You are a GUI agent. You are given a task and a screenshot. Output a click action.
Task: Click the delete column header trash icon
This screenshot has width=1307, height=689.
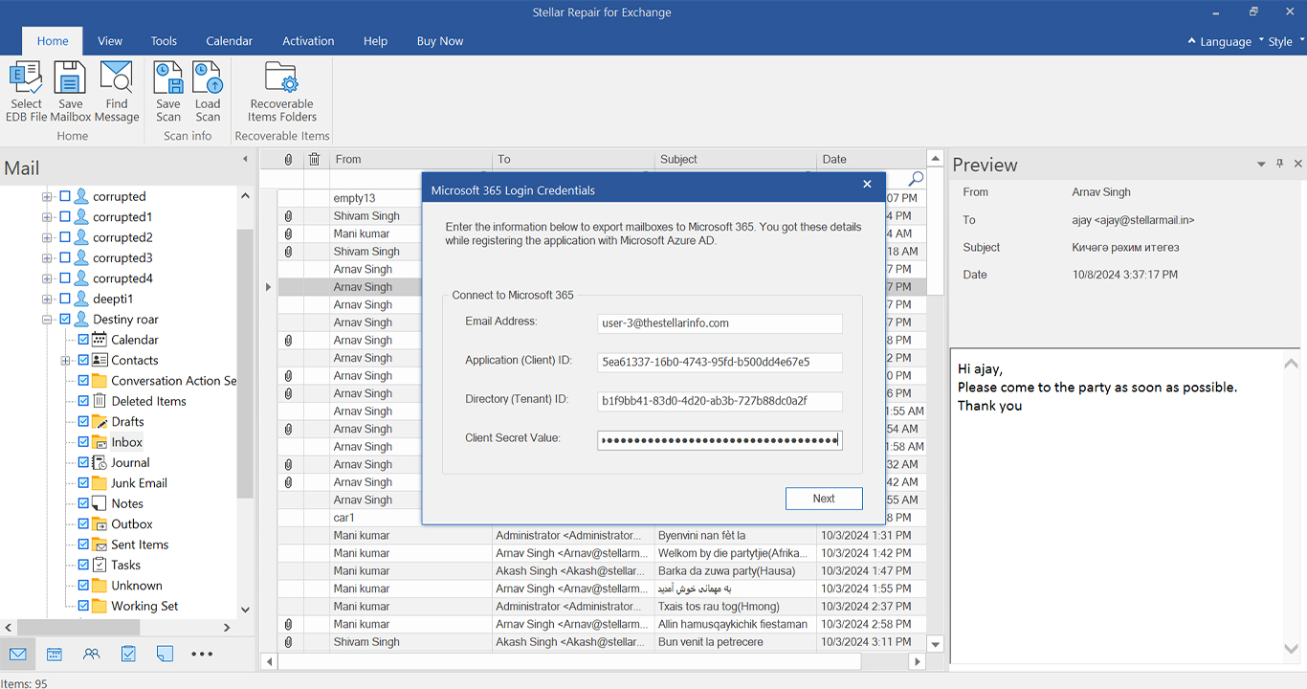click(x=314, y=160)
